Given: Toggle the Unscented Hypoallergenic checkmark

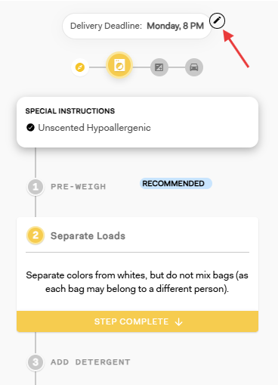Looking at the screenshot, I should point(30,128).
